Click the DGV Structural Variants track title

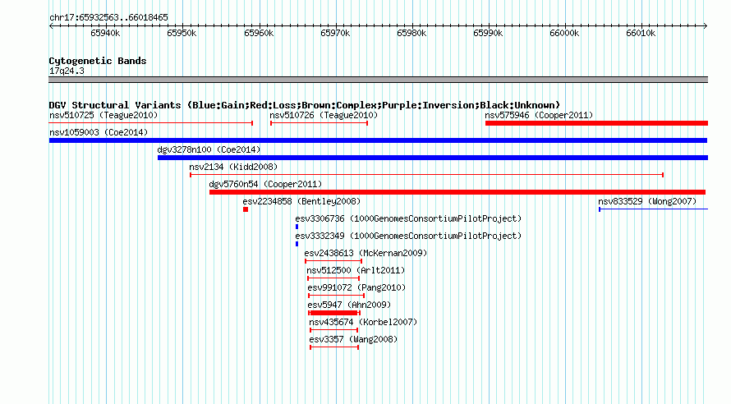coord(305,105)
